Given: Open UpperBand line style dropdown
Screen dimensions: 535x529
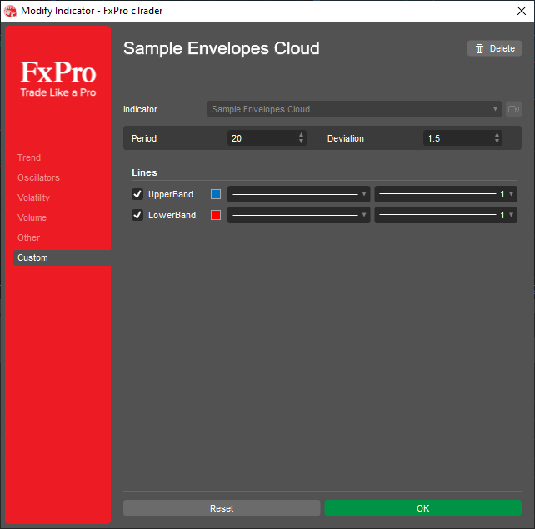Looking at the screenshot, I should (298, 194).
